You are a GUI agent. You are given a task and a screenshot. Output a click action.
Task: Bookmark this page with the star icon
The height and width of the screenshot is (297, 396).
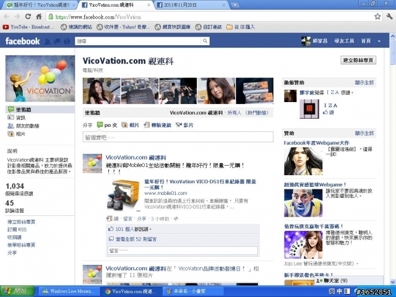tap(377, 17)
